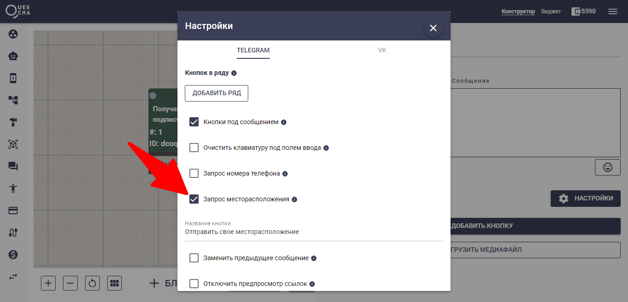Image resolution: width=628 pixels, height=302 pixels.
Task: Open the mobile app icon in sidebar
Action: [x=13, y=78]
